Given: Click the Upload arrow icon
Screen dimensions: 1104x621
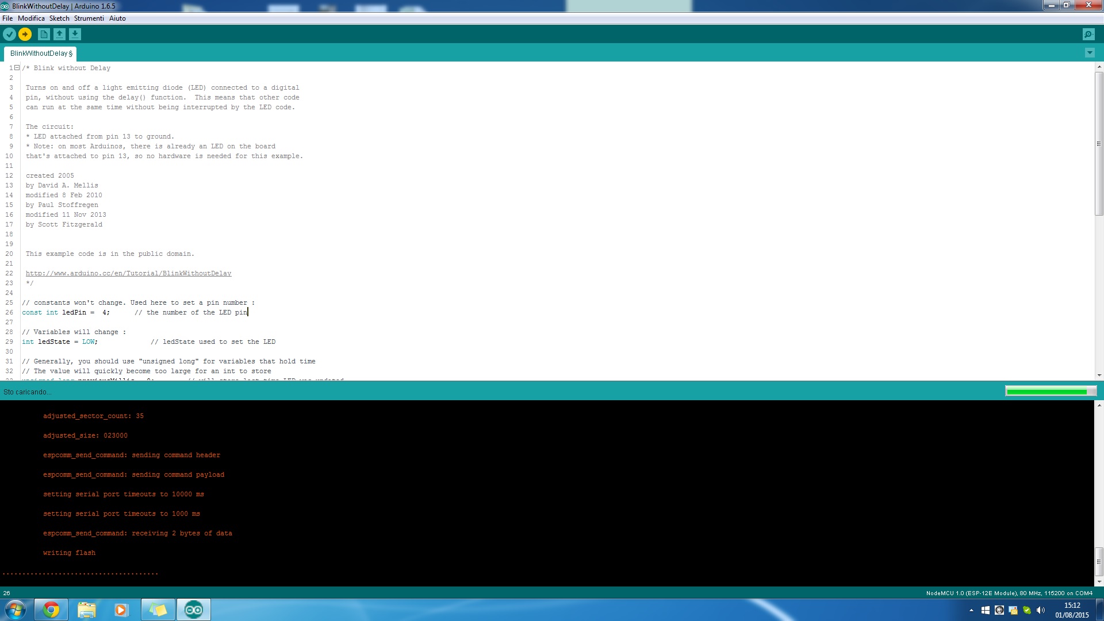Looking at the screenshot, I should coord(25,34).
